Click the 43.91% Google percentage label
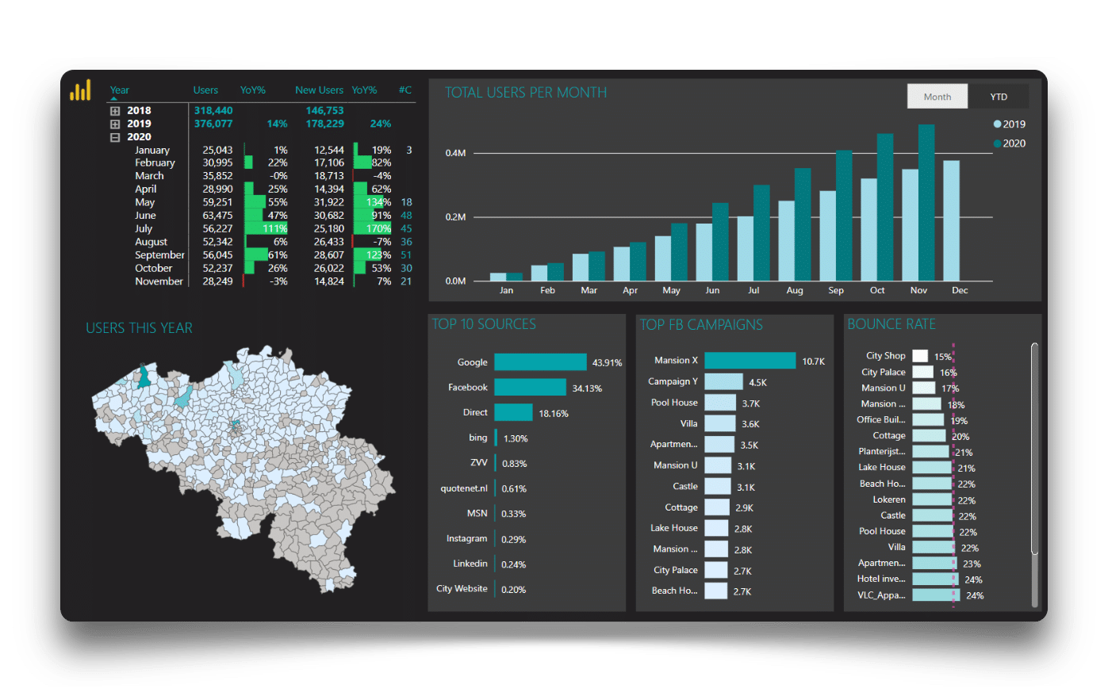The height and width of the screenshot is (700, 1108). coord(608,363)
